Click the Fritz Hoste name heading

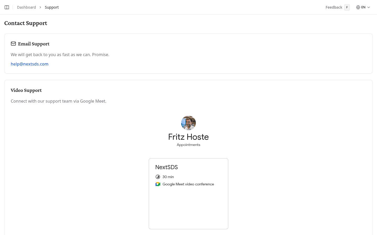188,137
